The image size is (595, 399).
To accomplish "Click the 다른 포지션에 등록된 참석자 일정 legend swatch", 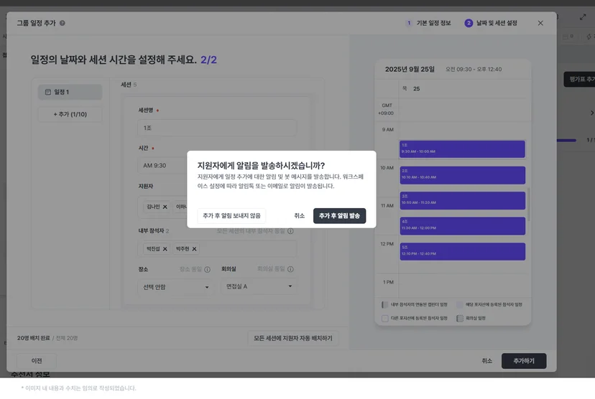I will (x=384, y=319).
